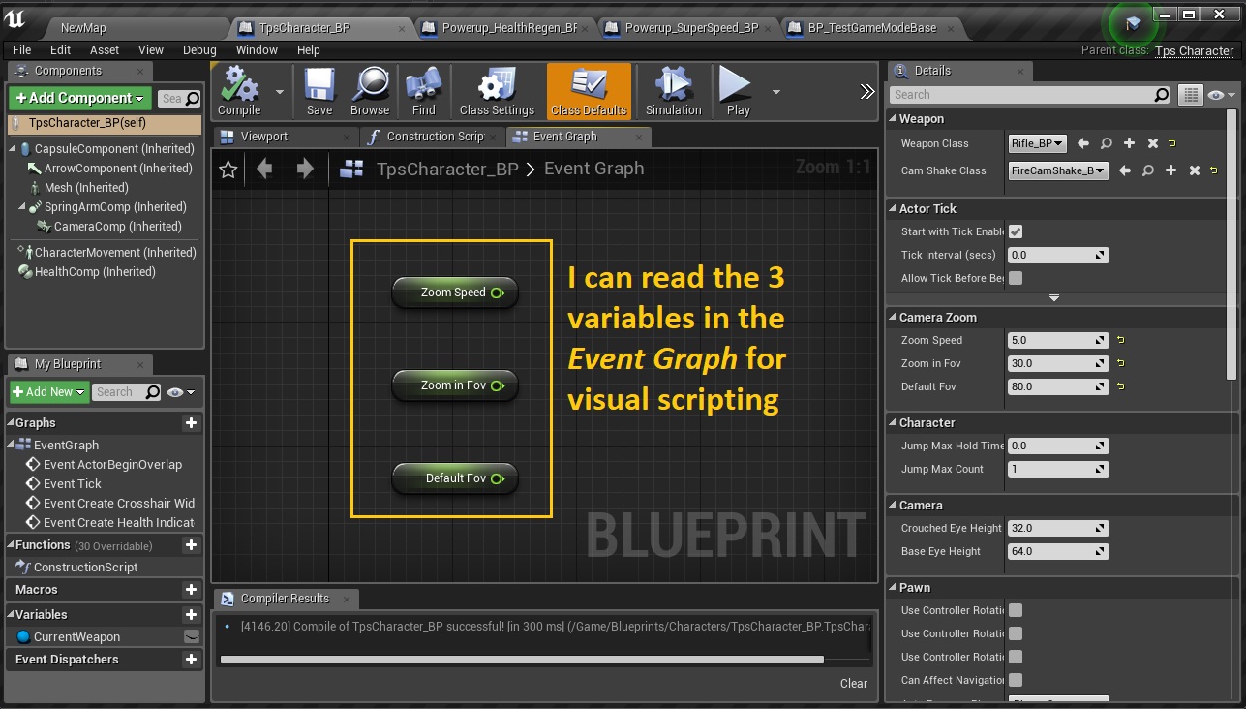Click the Add New button in My Blueprint

coord(46,392)
